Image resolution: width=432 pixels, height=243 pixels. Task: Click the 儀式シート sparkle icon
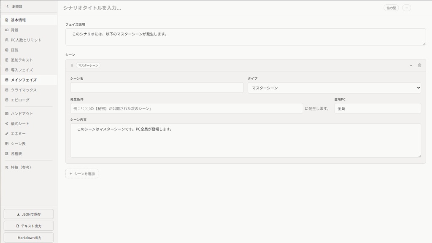tap(7, 124)
